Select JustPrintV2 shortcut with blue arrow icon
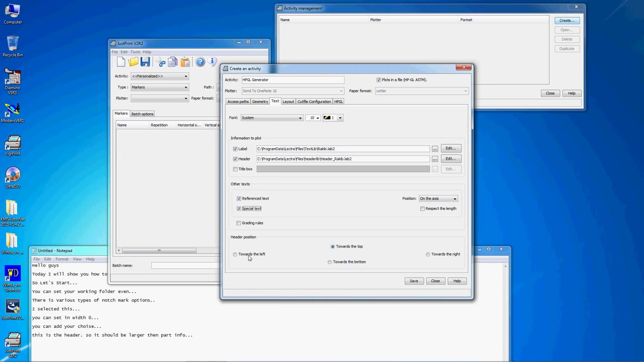 13,310
